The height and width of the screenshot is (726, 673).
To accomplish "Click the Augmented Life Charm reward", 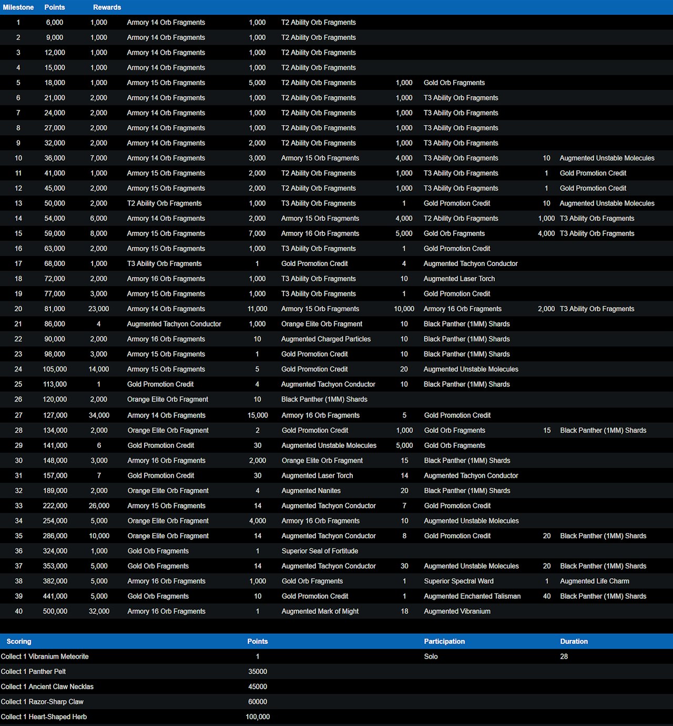I will [594, 581].
